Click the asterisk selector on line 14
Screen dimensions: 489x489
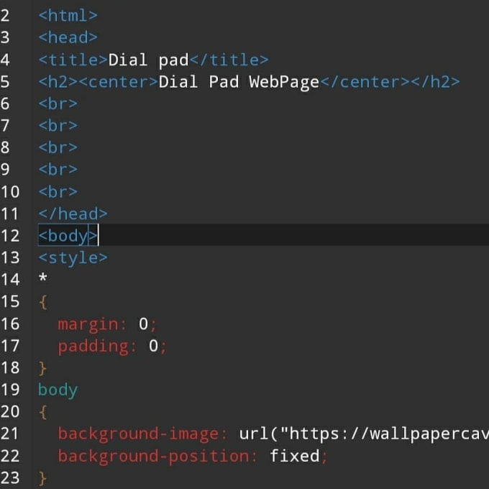[42, 278]
